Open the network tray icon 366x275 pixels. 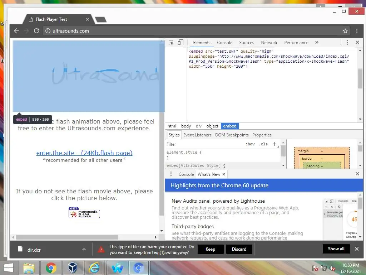coord(324,268)
